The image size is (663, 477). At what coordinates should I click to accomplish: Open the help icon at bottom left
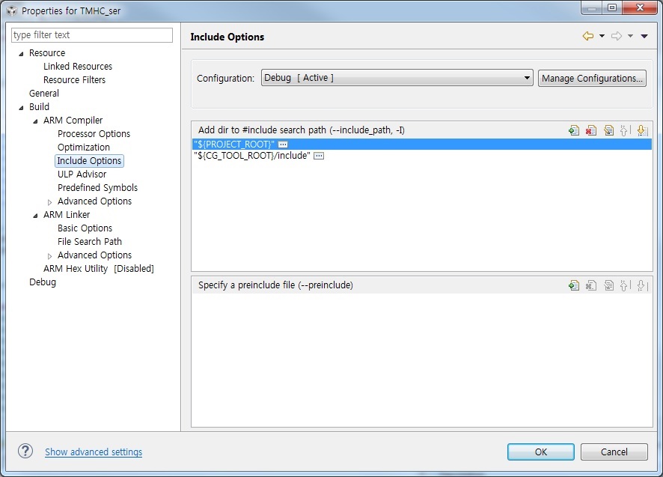(25, 452)
